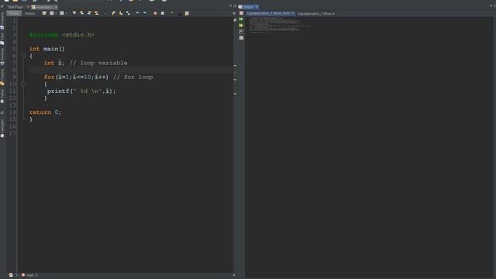
Task: Click Next Bookmark icon
Action: [x=121, y=13]
